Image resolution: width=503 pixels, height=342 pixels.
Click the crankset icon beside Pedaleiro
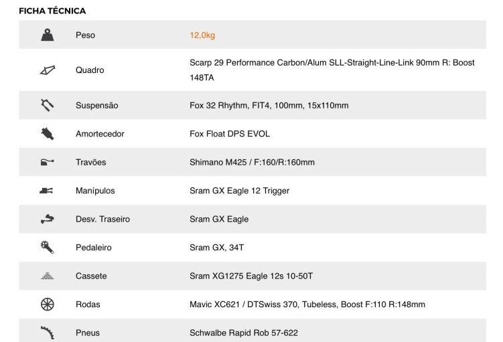tap(47, 248)
